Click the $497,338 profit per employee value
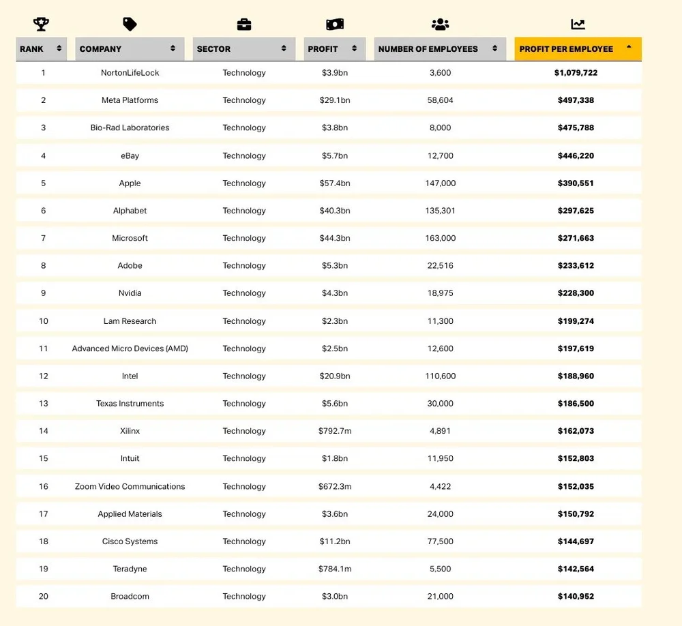Screen dimensions: 682x626 576,100
